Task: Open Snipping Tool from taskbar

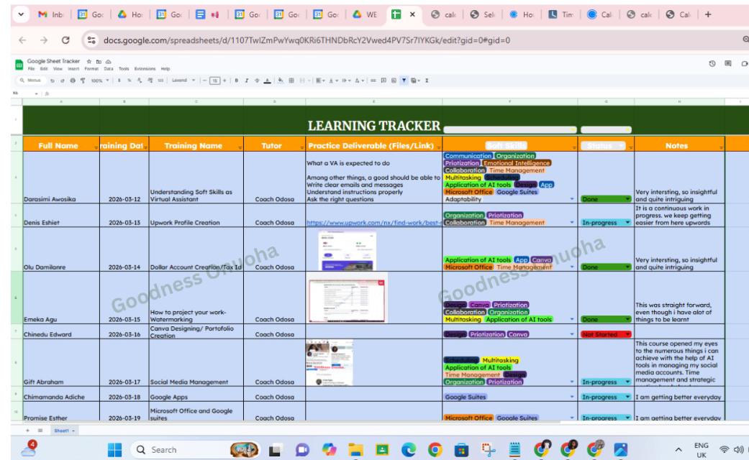Action: 489,449
